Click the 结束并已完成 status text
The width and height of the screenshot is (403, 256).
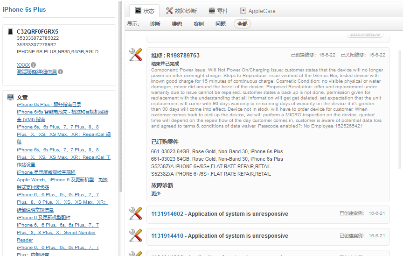point(165,64)
